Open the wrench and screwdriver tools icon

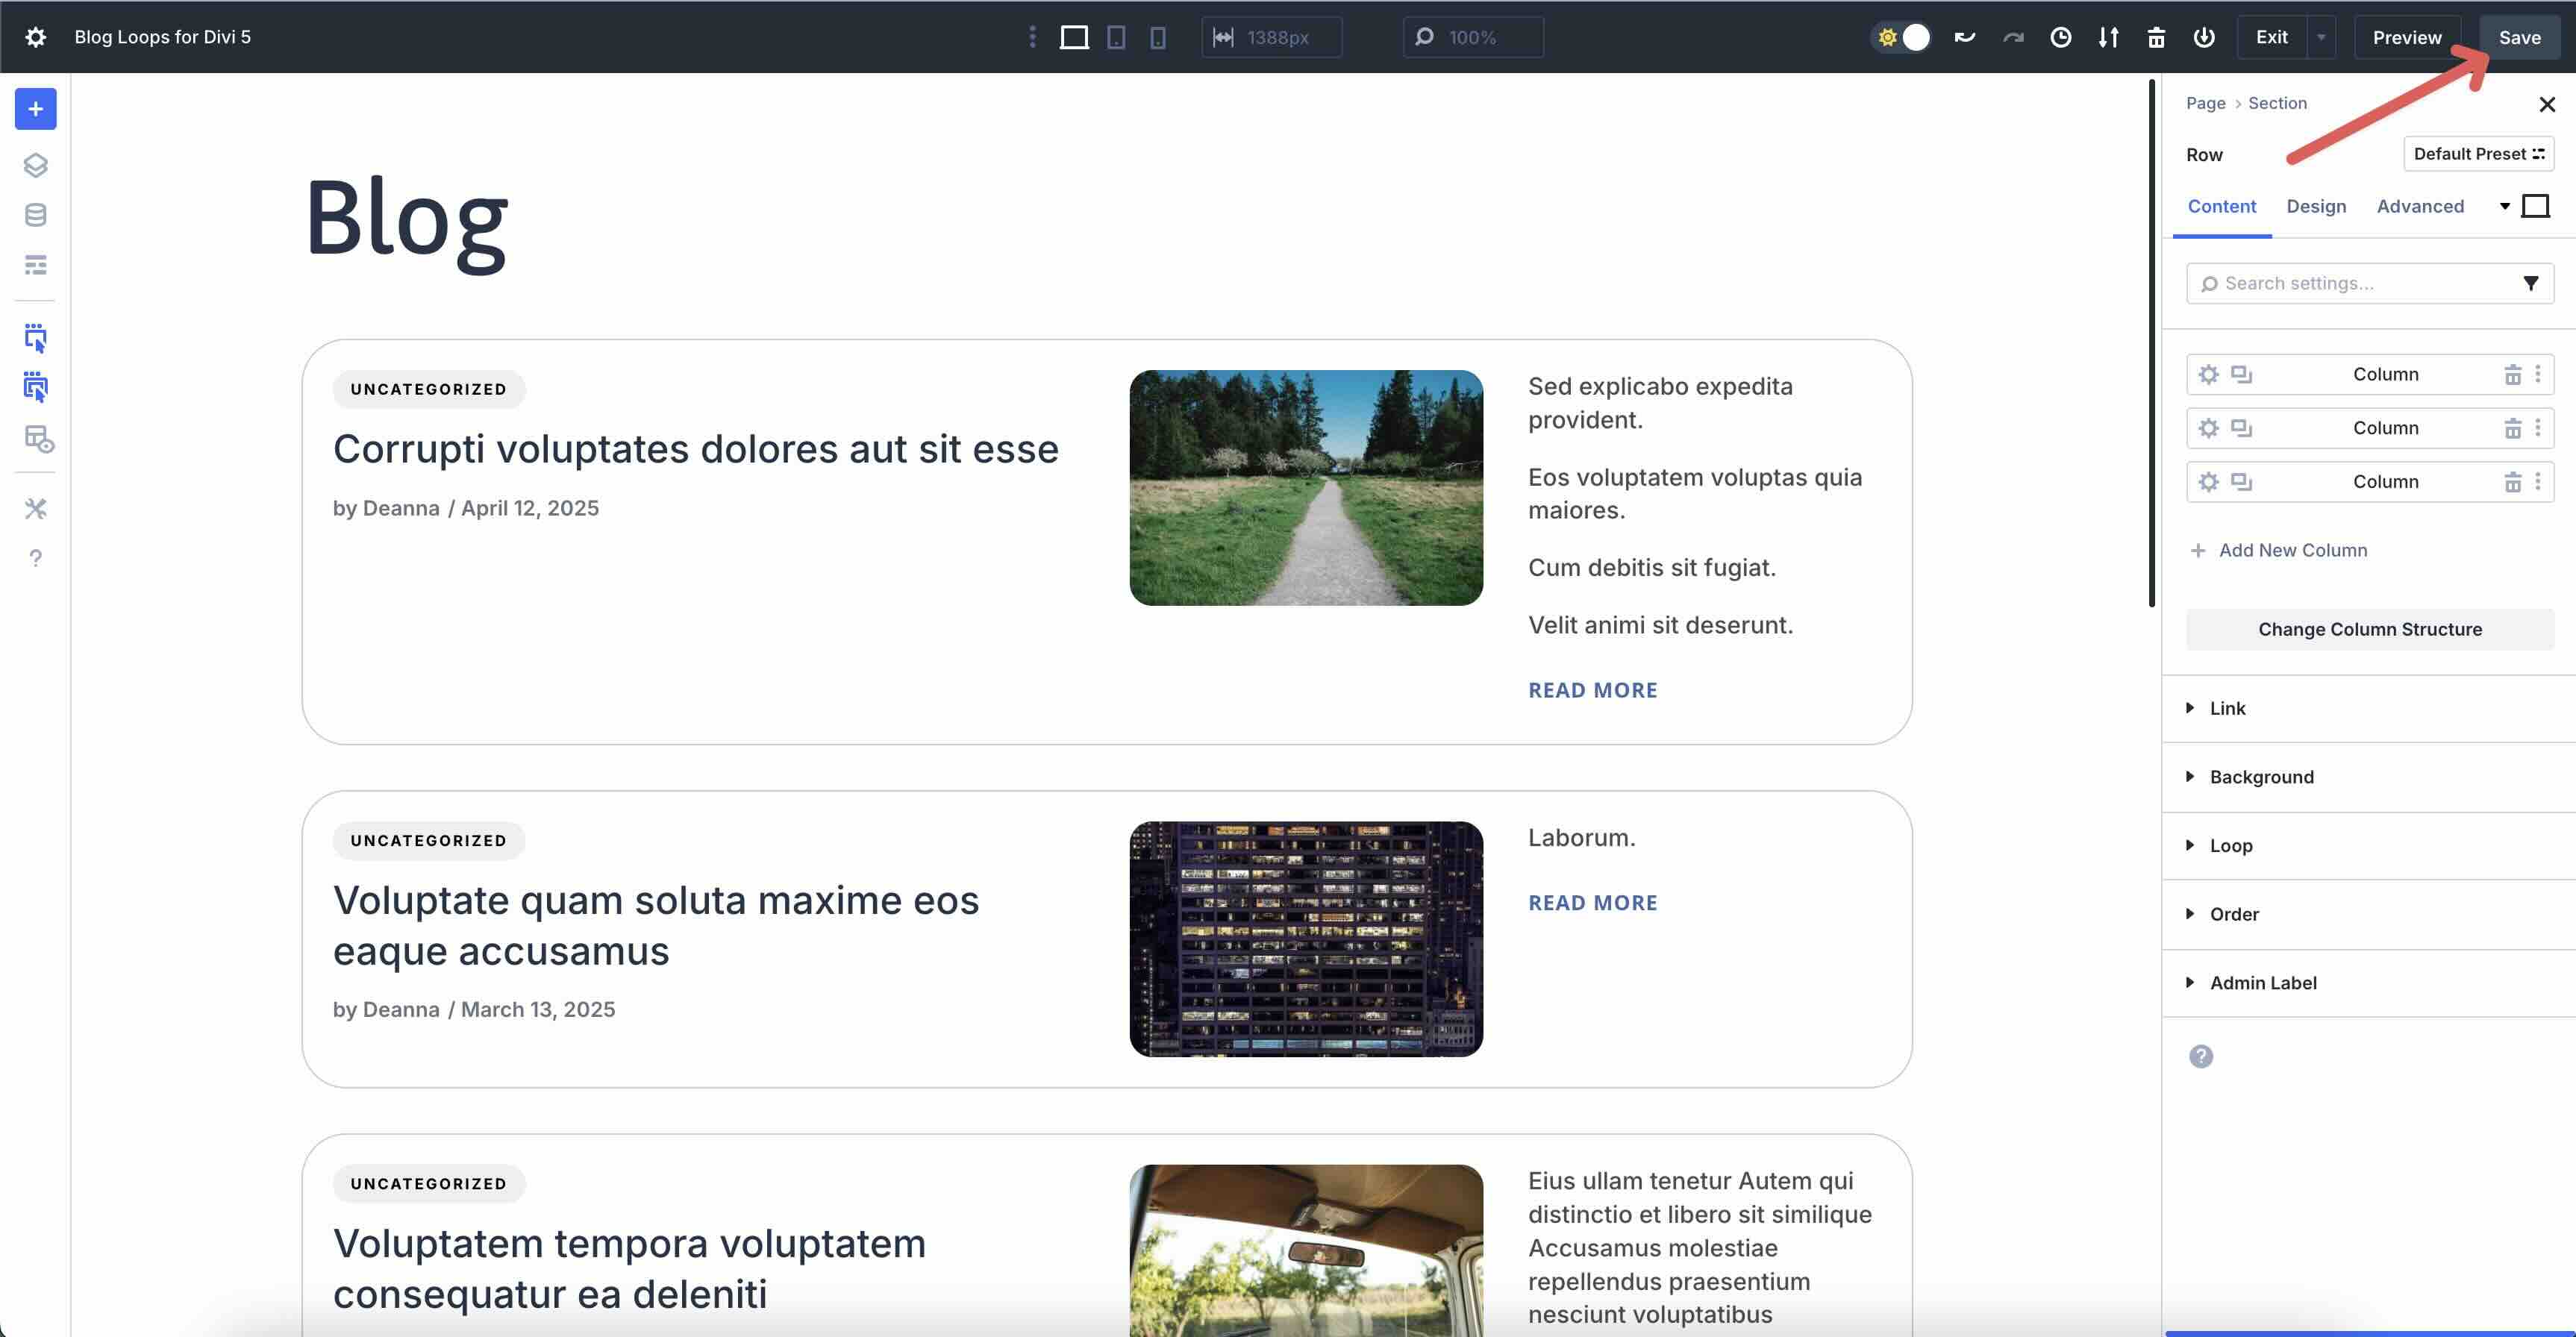pos(36,508)
